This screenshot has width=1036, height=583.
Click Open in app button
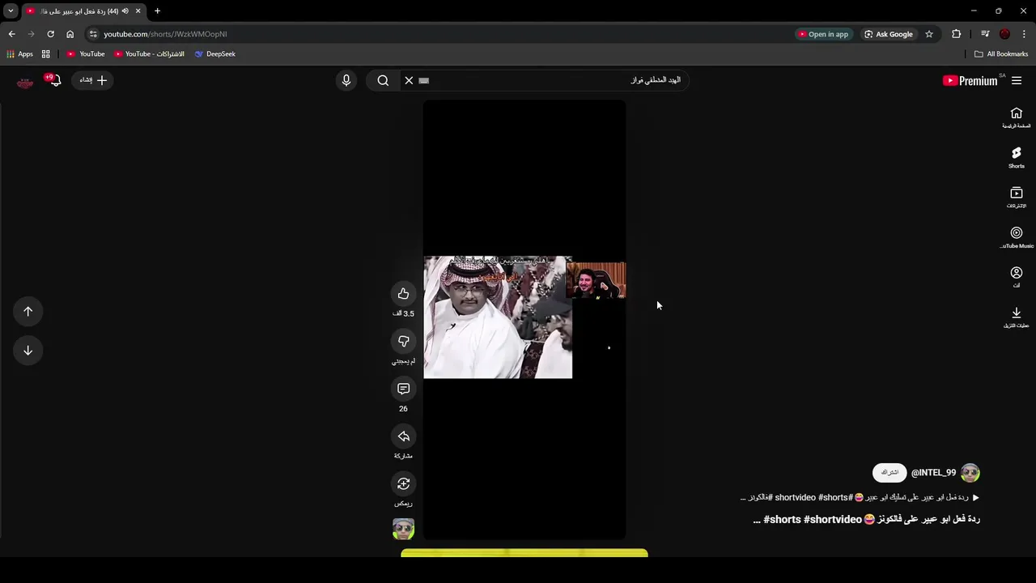click(x=823, y=34)
